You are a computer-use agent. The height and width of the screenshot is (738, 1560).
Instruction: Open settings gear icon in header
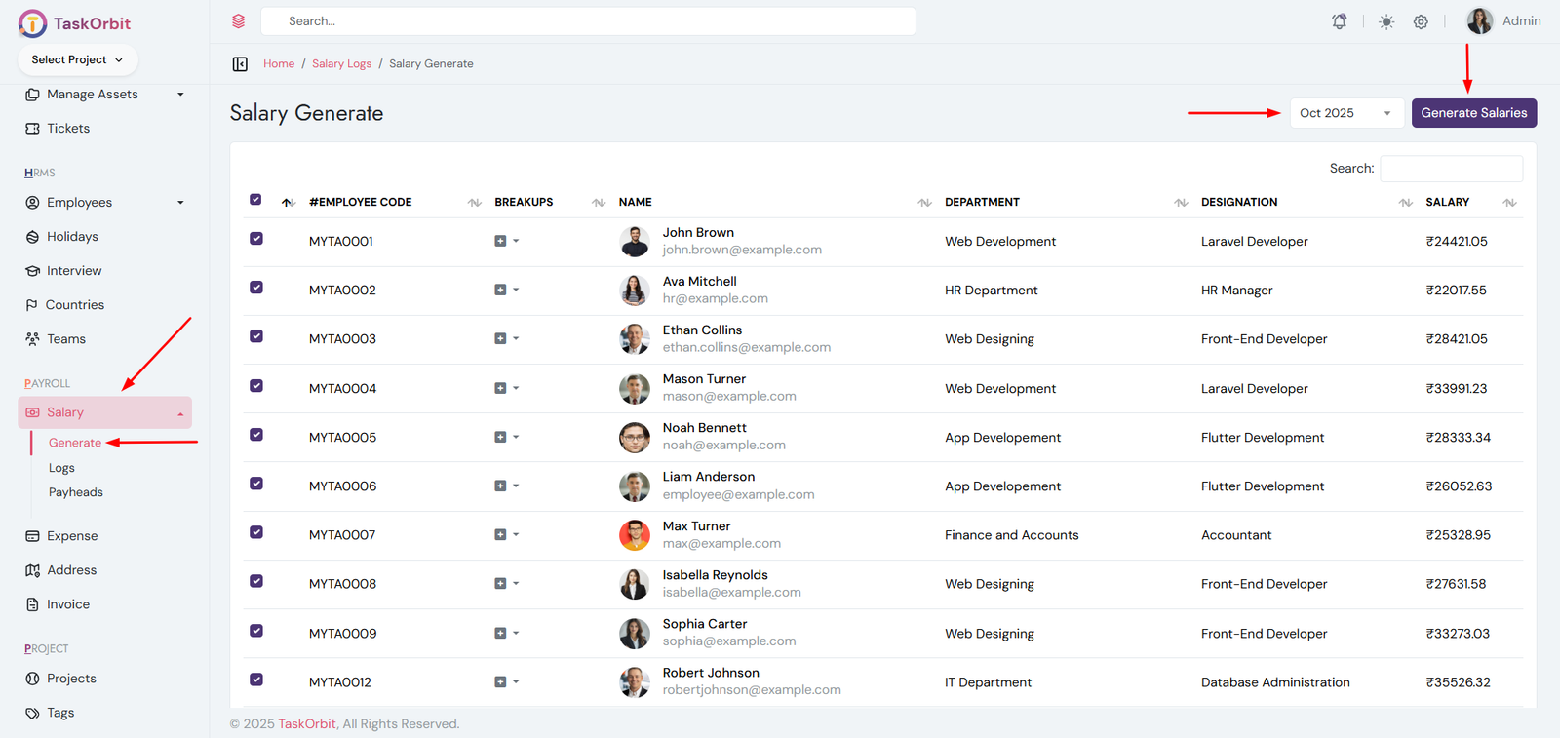[1421, 21]
